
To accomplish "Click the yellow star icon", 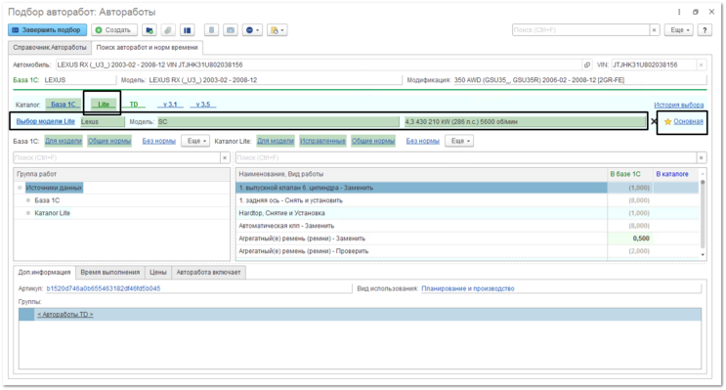I will pyautogui.click(x=667, y=122).
